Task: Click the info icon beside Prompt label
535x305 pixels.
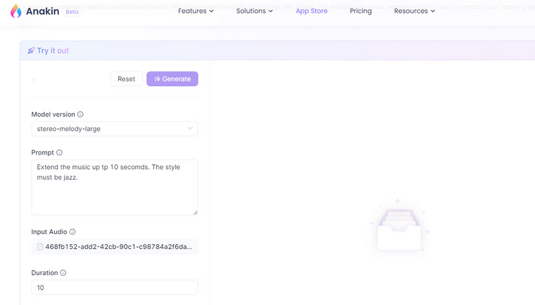Action: [60, 152]
